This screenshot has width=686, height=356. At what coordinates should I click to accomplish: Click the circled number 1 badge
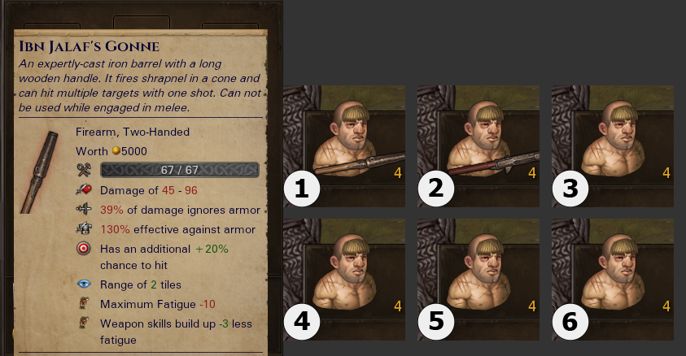302,189
